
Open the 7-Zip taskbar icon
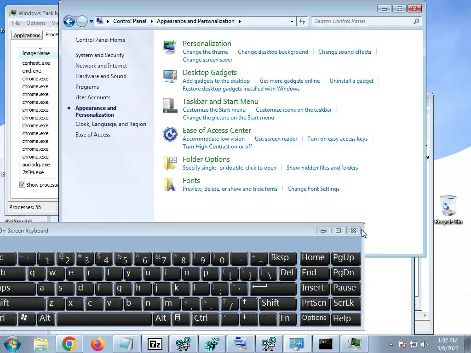pyautogui.click(x=155, y=344)
